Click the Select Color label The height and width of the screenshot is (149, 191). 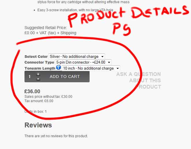36,57
